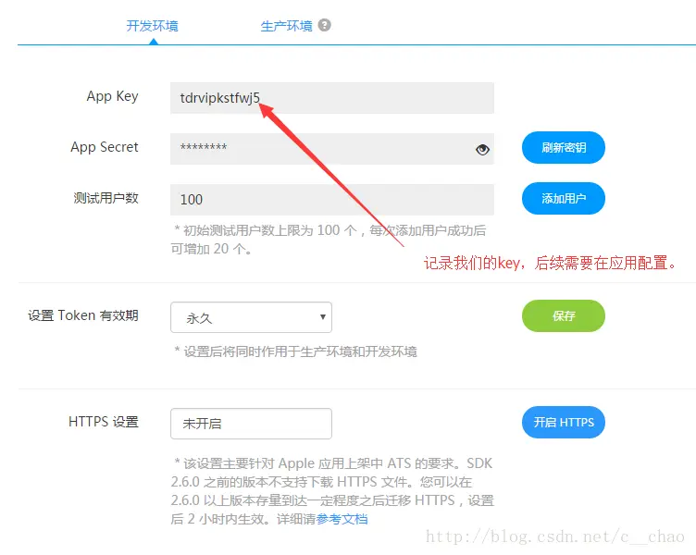Click the 刷新密钥 button
Viewport: 696px width, 555px height.
[564, 148]
